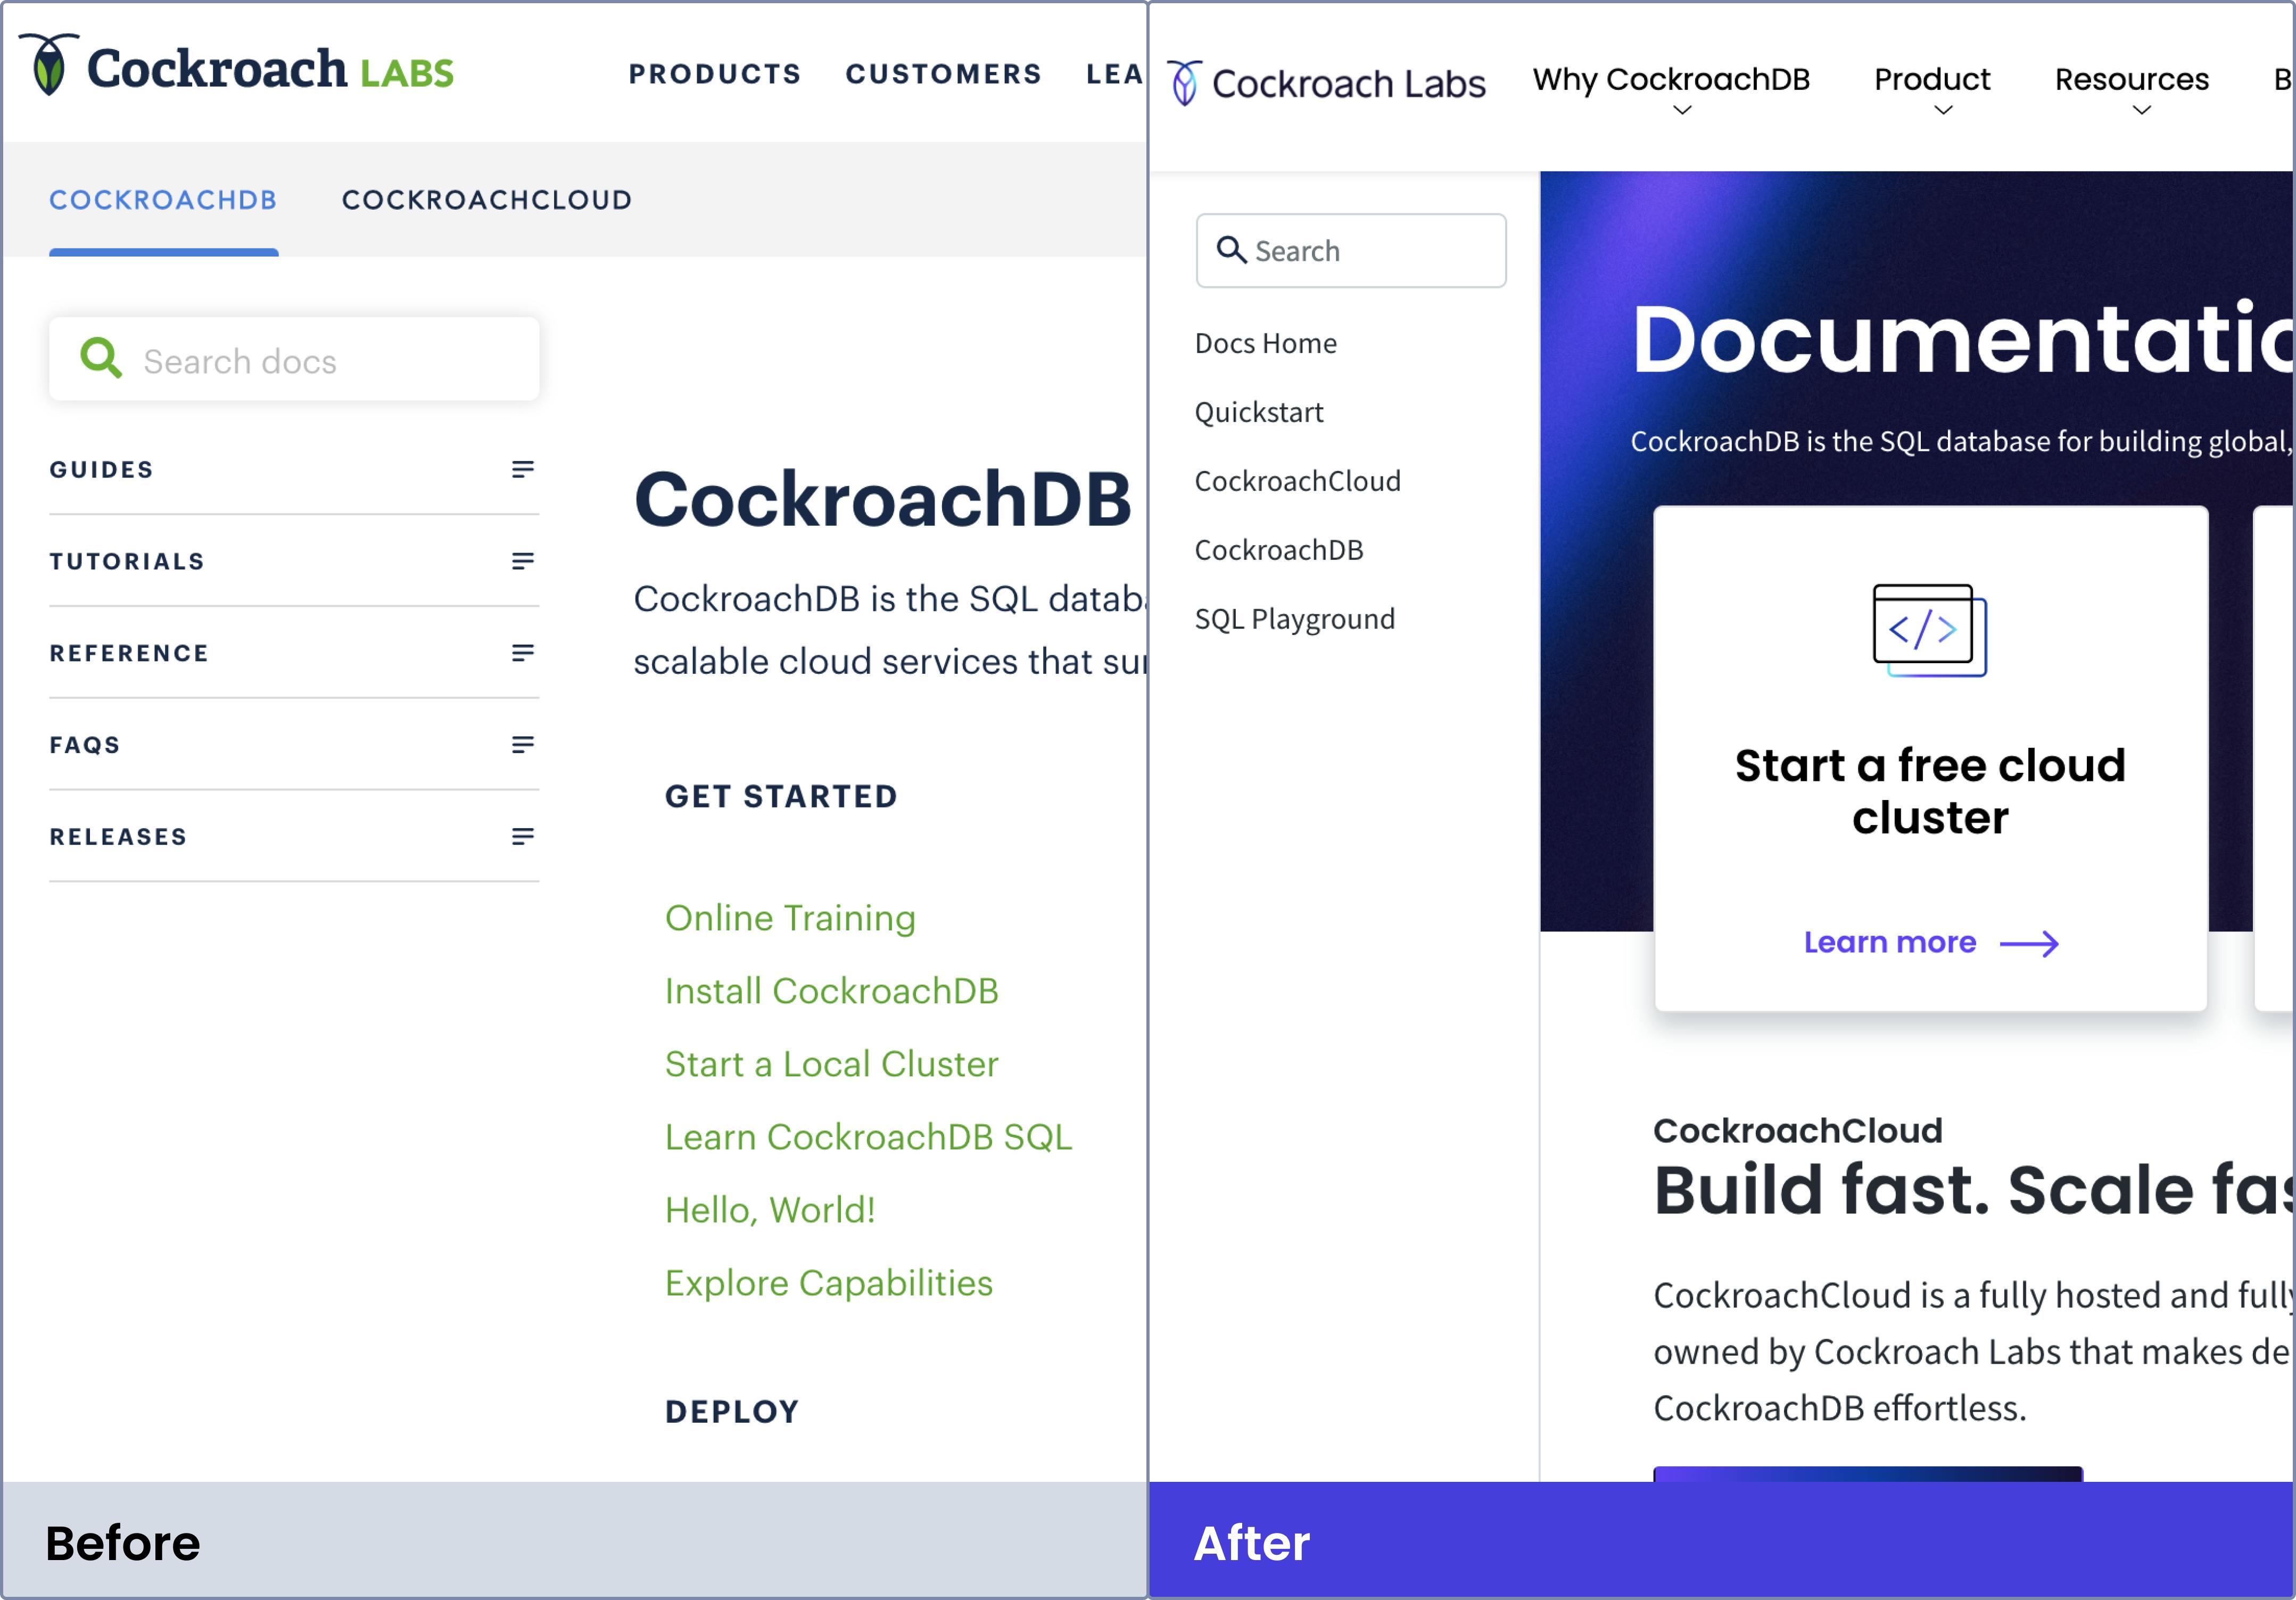Viewport: 2296px width, 1600px height.
Task: Expand the Tutorials menu icon
Action: pos(522,561)
